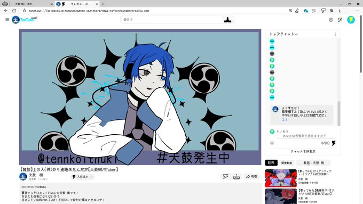Select the black 経典 filter chip
The image size is (363, 204).
pos(271,163)
